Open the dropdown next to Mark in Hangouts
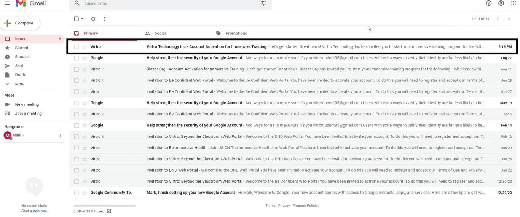 pos(24,136)
